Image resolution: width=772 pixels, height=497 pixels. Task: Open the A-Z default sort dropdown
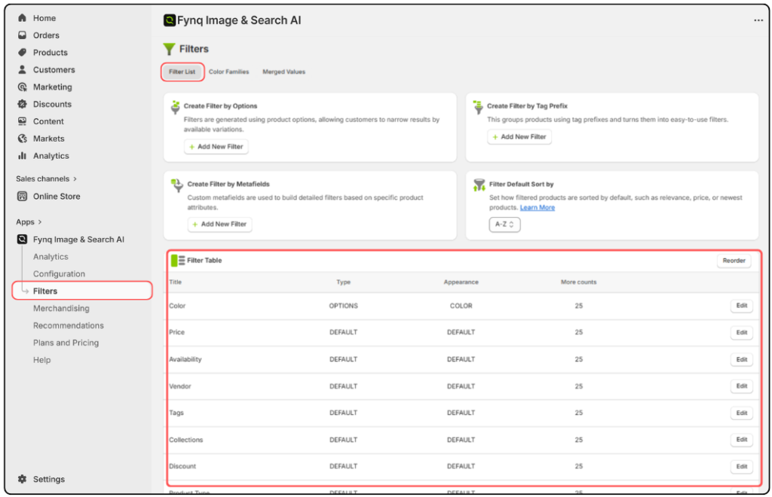coord(504,224)
